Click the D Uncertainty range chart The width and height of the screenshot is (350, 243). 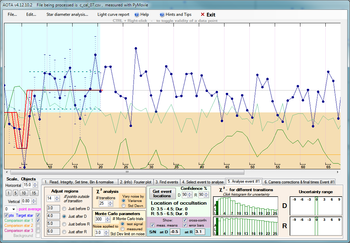click(x=316, y=206)
